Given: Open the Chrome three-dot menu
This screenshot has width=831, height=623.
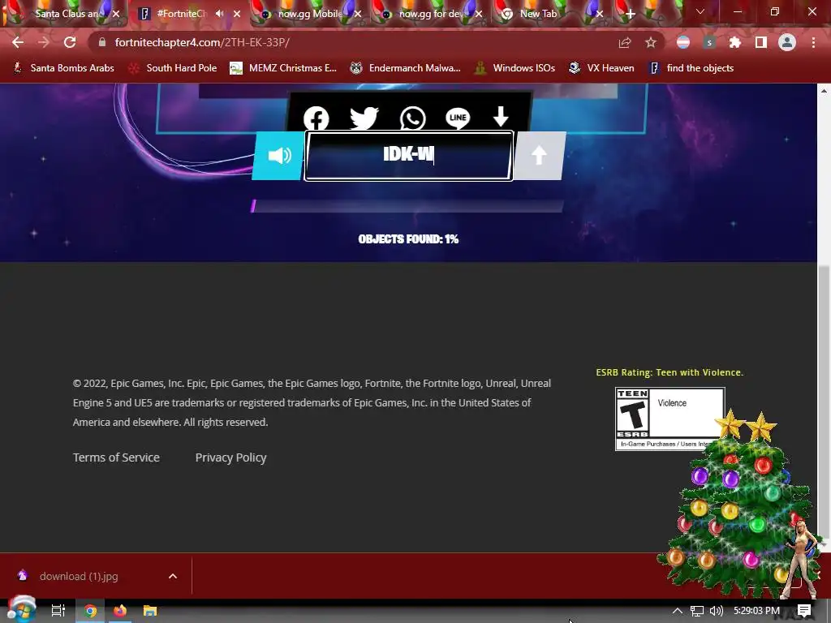Looking at the screenshot, I should (813, 42).
